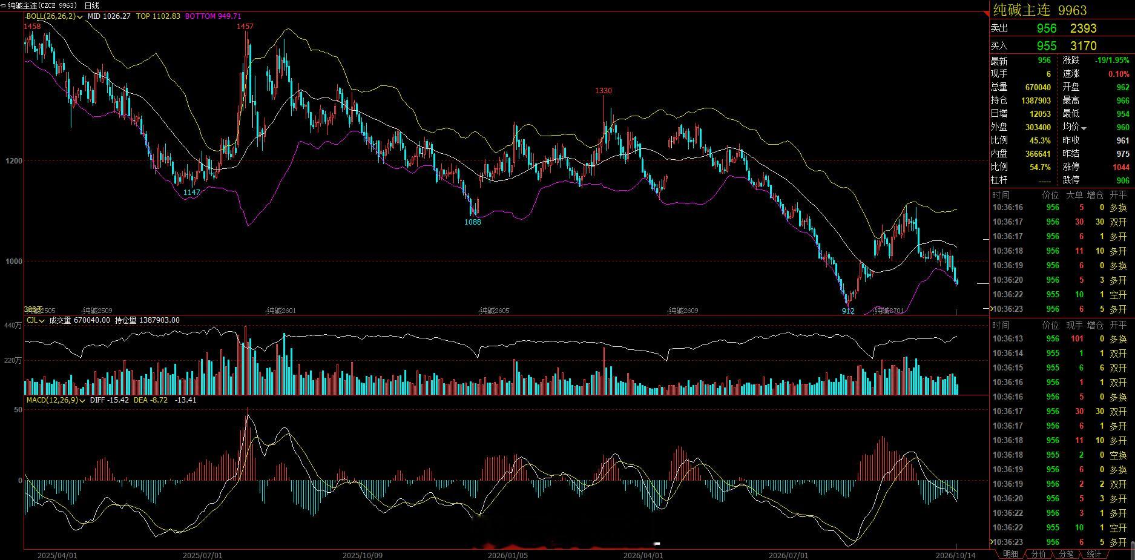Click the 912 low price marker on chart
The height and width of the screenshot is (560, 1135).
pos(848,311)
